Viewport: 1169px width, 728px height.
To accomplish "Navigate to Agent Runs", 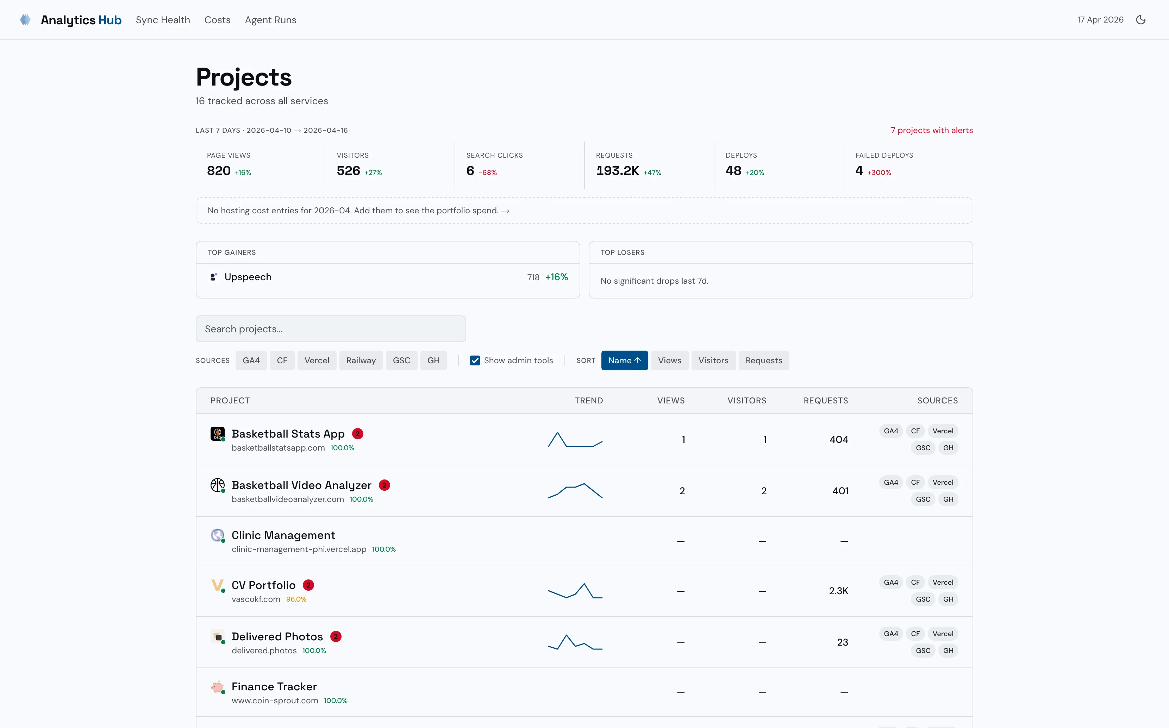I will pyautogui.click(x=270, y=20).
